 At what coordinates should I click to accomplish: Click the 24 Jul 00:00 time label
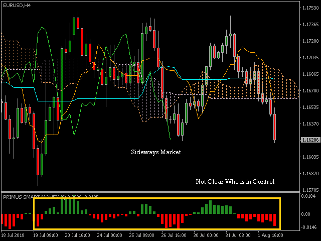point(110,235)
